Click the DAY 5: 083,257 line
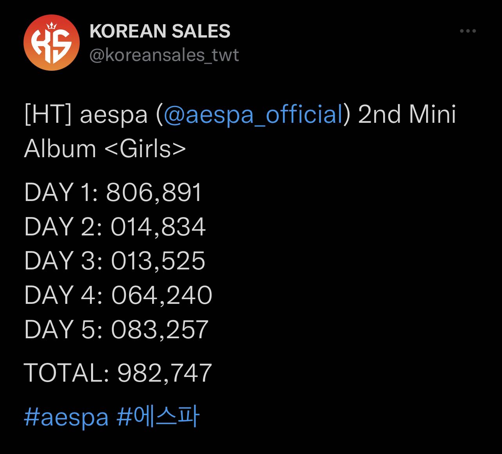Image resolution: width=502 pixels, height=454 pixels. (116, 330)
